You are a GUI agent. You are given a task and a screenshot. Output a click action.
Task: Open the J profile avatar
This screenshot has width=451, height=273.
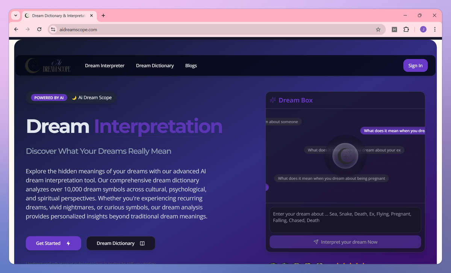pos(423,29)
